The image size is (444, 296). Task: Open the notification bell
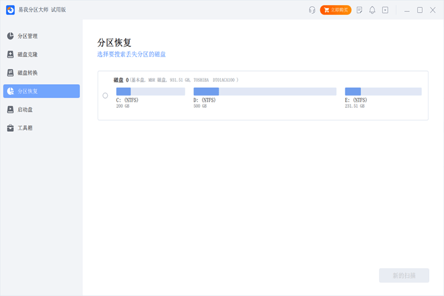point(372,10)
